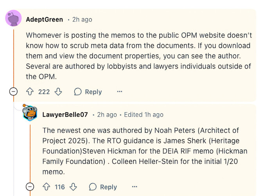Click the 2h ago timestamp on LawyerBelle07's reply

pos(107,115)
